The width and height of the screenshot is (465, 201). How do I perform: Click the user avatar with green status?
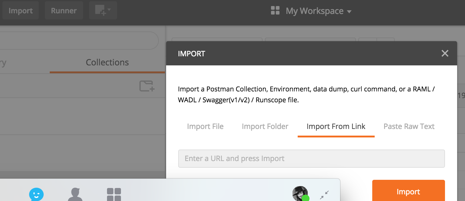click(x=300, y=194)
